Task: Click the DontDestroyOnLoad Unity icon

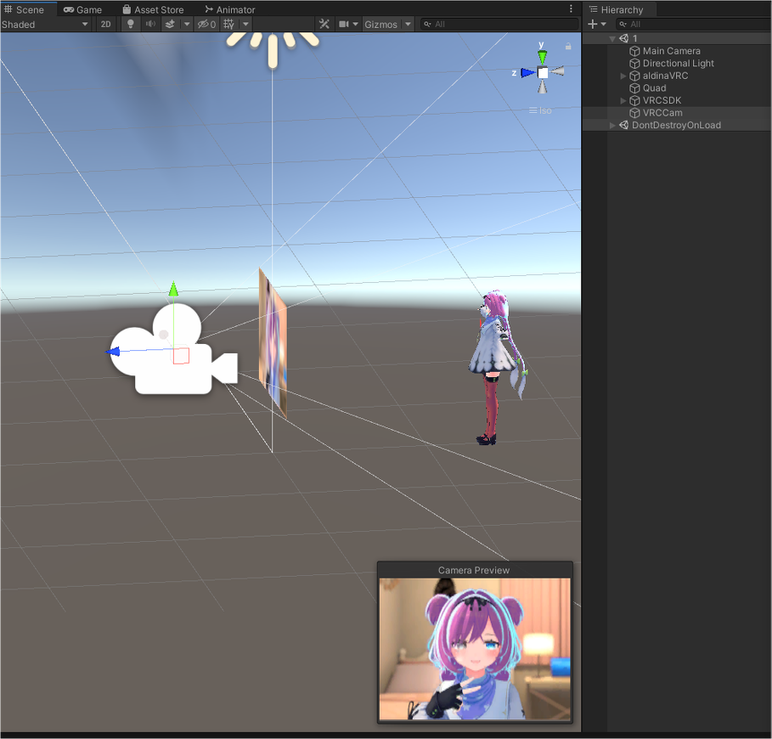Action: pyautogui.click(x=624, y=125)
